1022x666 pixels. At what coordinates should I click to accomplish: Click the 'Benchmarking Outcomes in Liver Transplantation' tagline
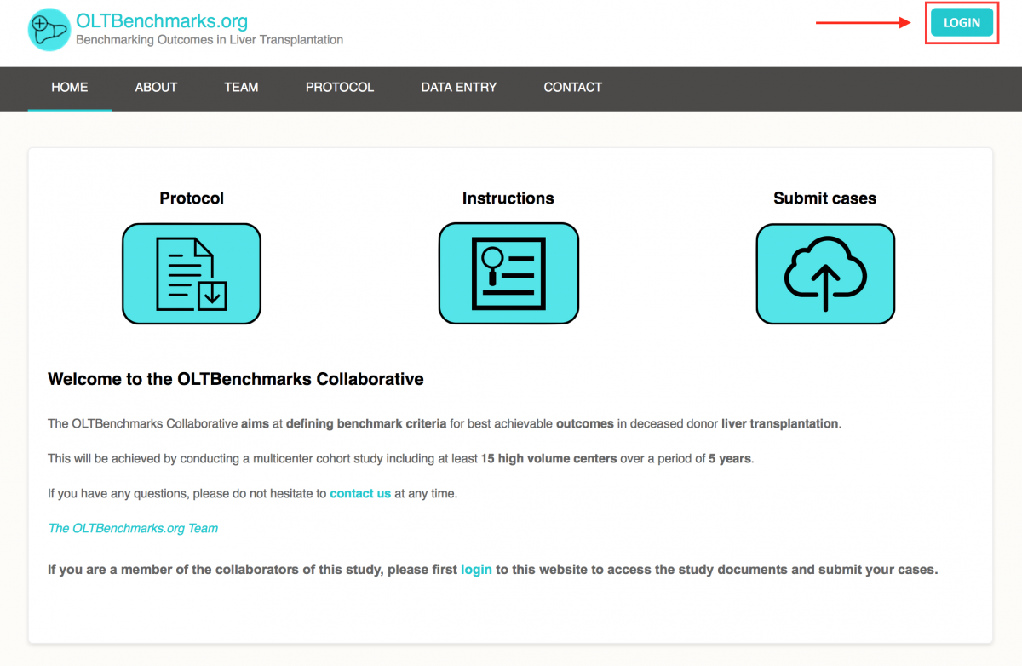[x=210, y=40]
